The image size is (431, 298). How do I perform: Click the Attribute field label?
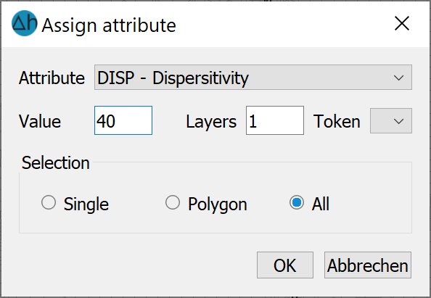[x=52, y=78]
